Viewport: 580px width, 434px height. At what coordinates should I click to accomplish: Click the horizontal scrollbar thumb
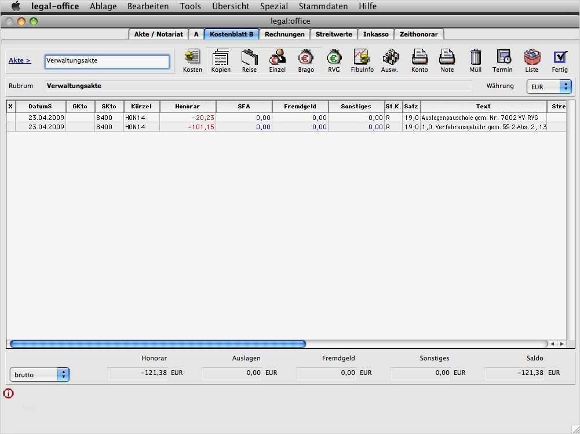pyautogui.click(x=158, y=344)
